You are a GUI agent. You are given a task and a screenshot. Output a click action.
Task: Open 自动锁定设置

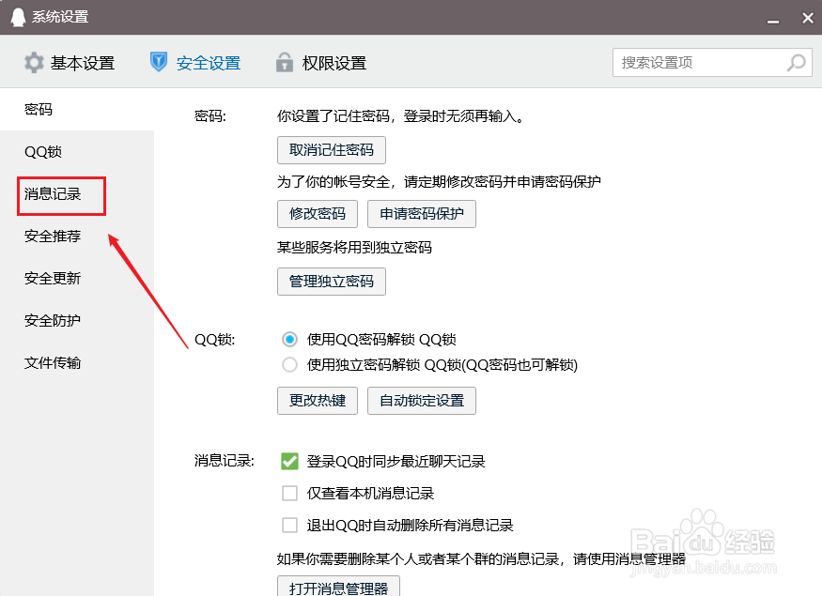(x=421, y=401)
